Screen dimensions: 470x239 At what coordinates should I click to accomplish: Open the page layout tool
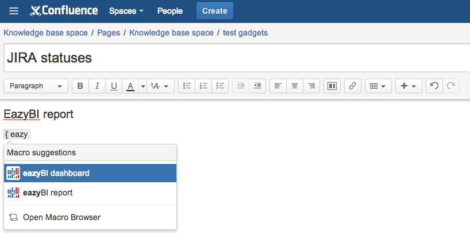tap(332, 86)
